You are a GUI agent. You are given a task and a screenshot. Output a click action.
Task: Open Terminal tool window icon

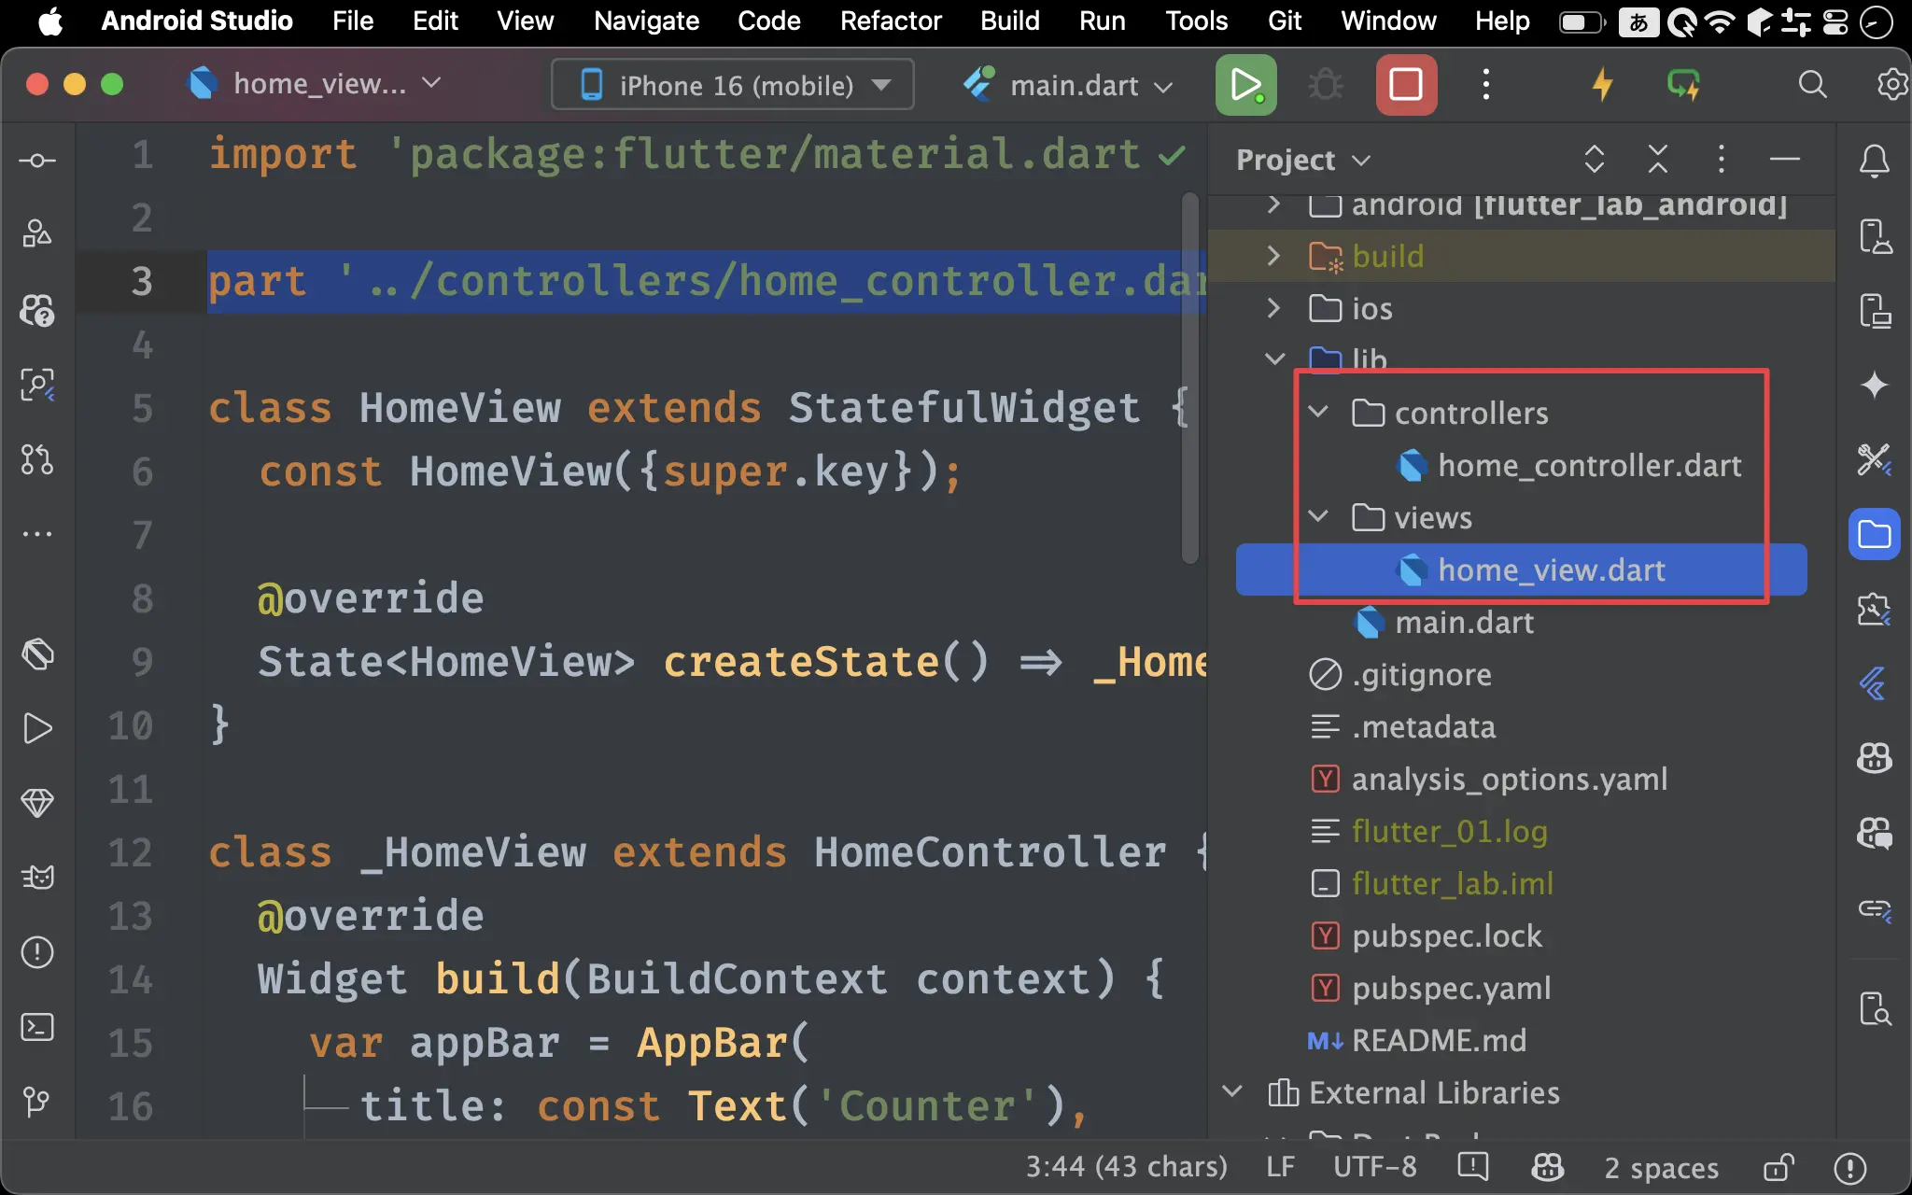pos(37,1027)
